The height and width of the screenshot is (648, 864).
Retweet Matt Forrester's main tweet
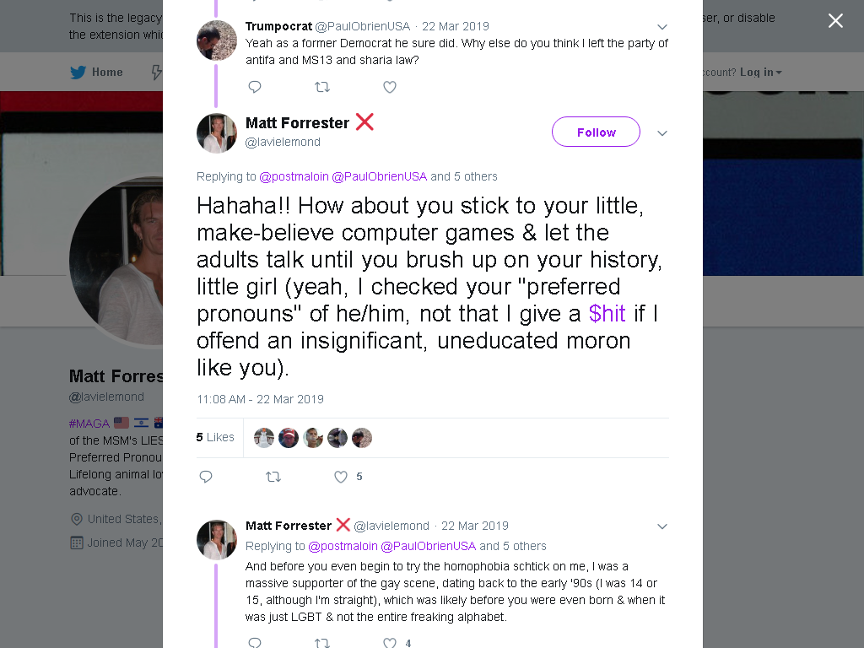coord(273,477)
